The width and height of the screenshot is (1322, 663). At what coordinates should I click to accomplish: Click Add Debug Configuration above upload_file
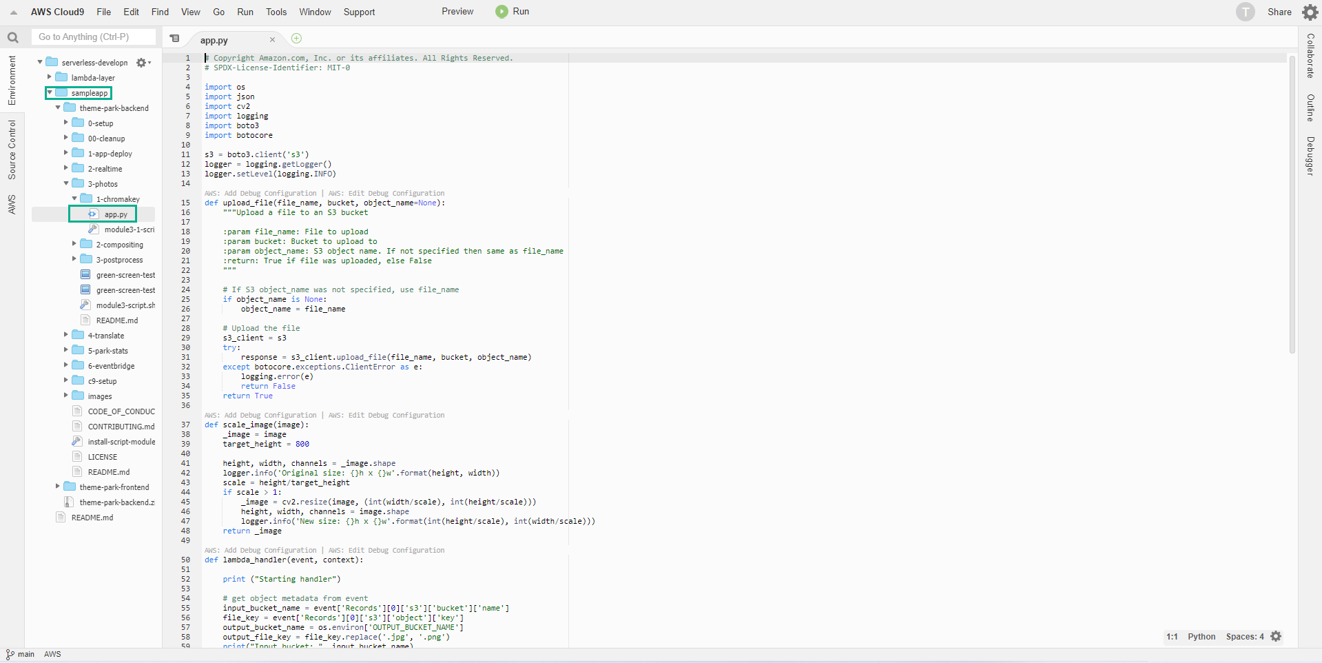[x=270, y=193]
